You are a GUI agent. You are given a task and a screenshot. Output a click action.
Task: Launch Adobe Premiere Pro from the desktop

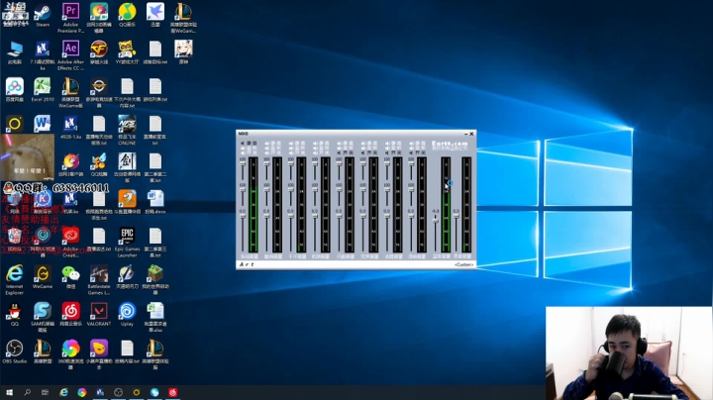coord(70,18)
